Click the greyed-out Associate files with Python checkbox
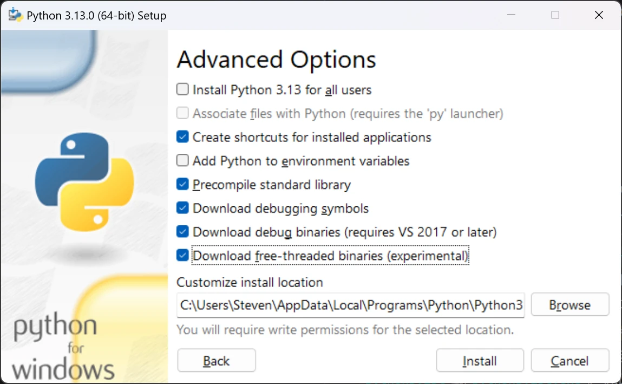The image size is (622, 384). [183, 113]
